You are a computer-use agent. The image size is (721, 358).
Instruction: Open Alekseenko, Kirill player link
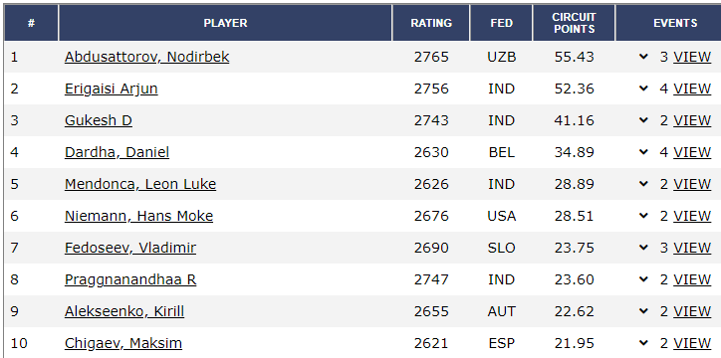[x=124, y=311]
